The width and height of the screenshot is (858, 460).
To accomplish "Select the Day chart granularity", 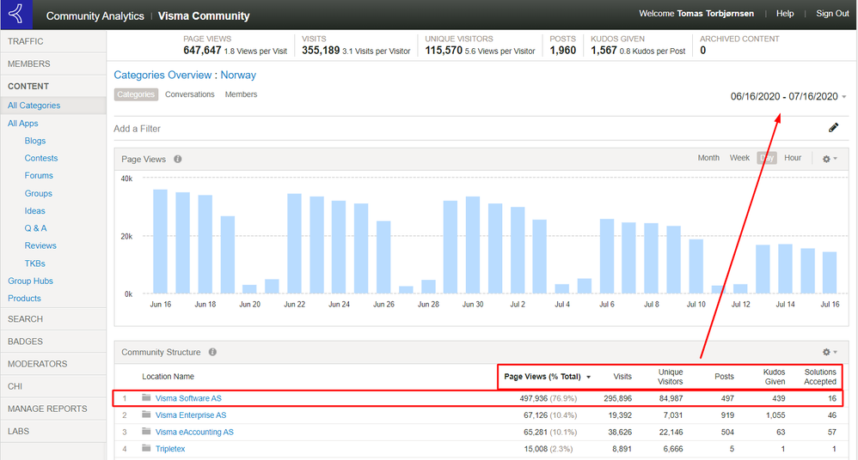I will (767, 158).
